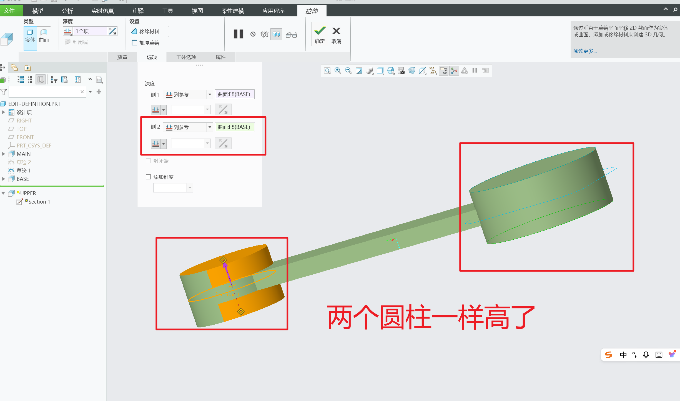Toggle the 移除材料 option
The width and height of the screenshot is (680, 401).
134,31
